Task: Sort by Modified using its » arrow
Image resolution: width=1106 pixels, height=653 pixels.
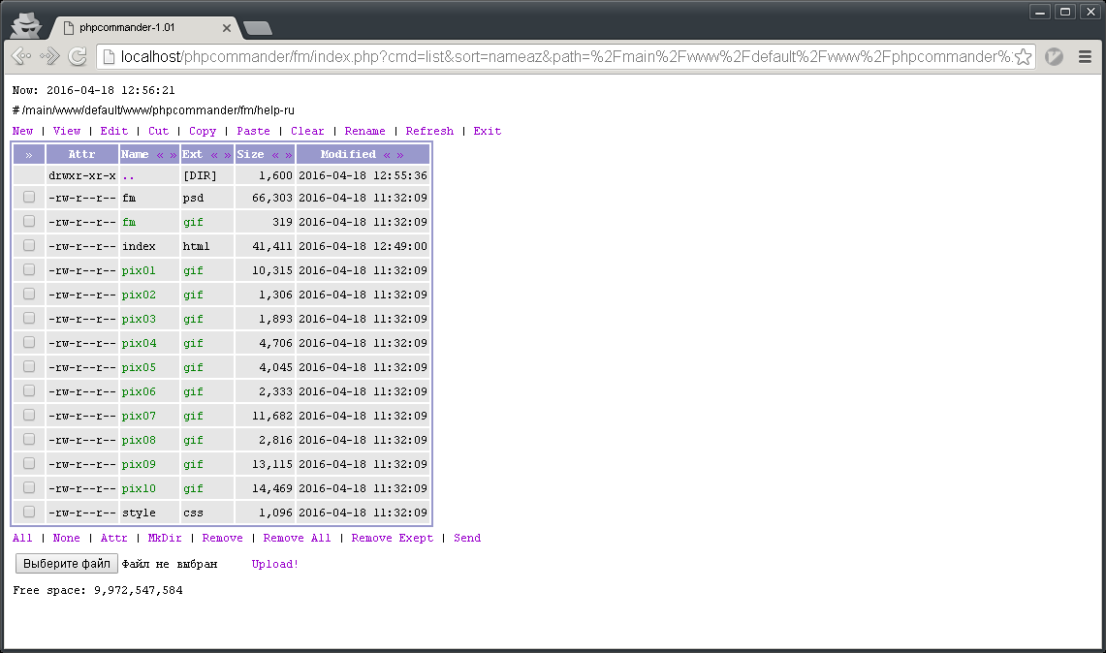Action: click(400, 154)
